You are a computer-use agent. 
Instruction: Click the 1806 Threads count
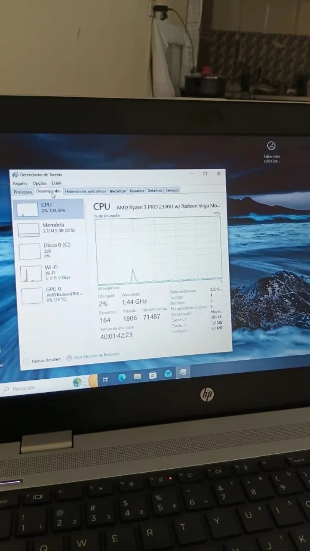(130, 318)
